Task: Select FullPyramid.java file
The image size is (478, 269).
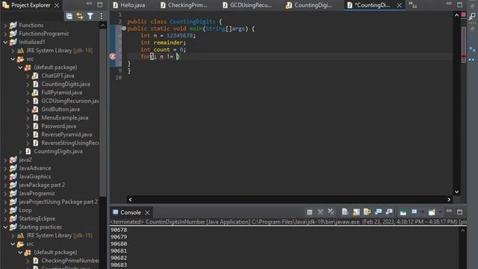Action: [61, 93]
